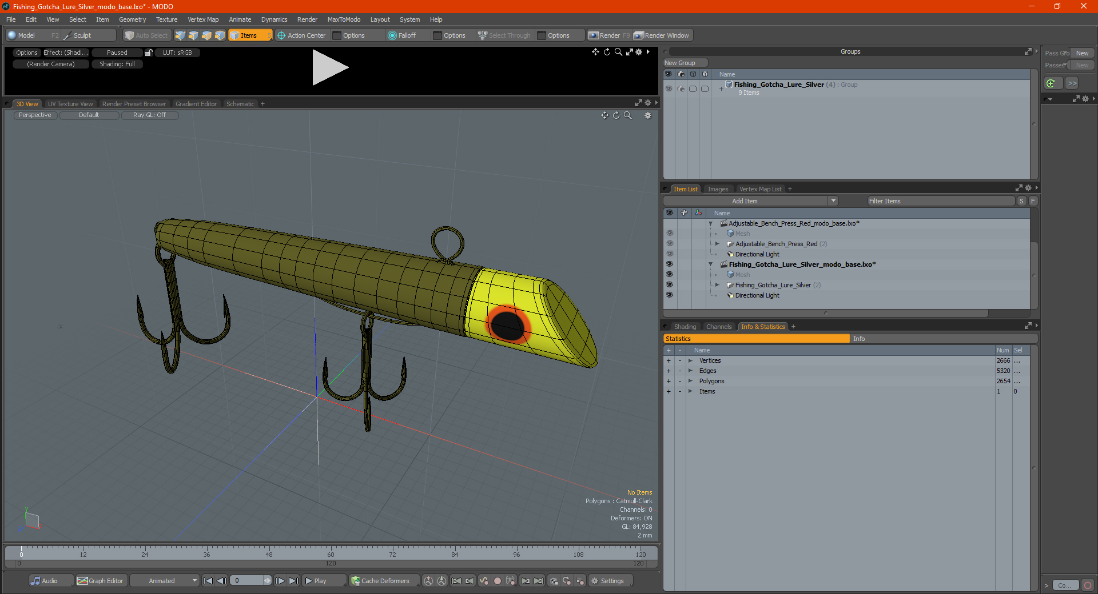Viewport: 1098px width, 594px height.
Task: Collapse Adjustable_Bench_Press_Red_modo_base.lxo scene tree
Action: 711,223
